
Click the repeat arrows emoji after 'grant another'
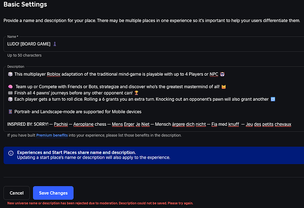point(273,99)
